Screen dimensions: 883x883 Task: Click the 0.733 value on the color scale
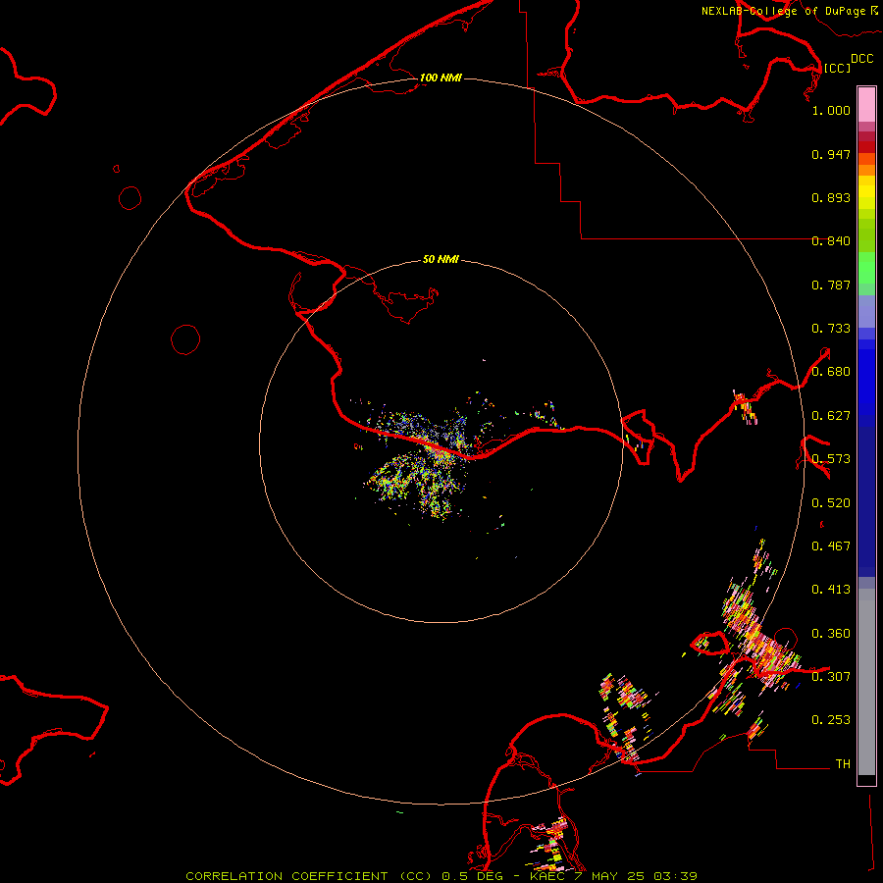831,329
